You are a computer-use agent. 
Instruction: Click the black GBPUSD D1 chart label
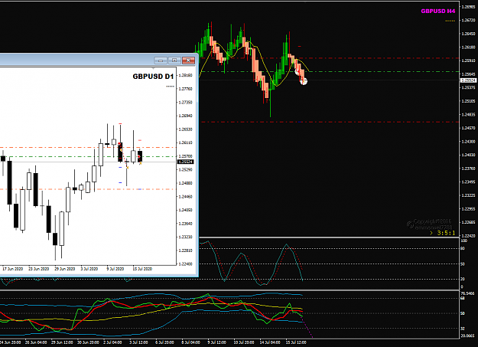tap(153, 77)
